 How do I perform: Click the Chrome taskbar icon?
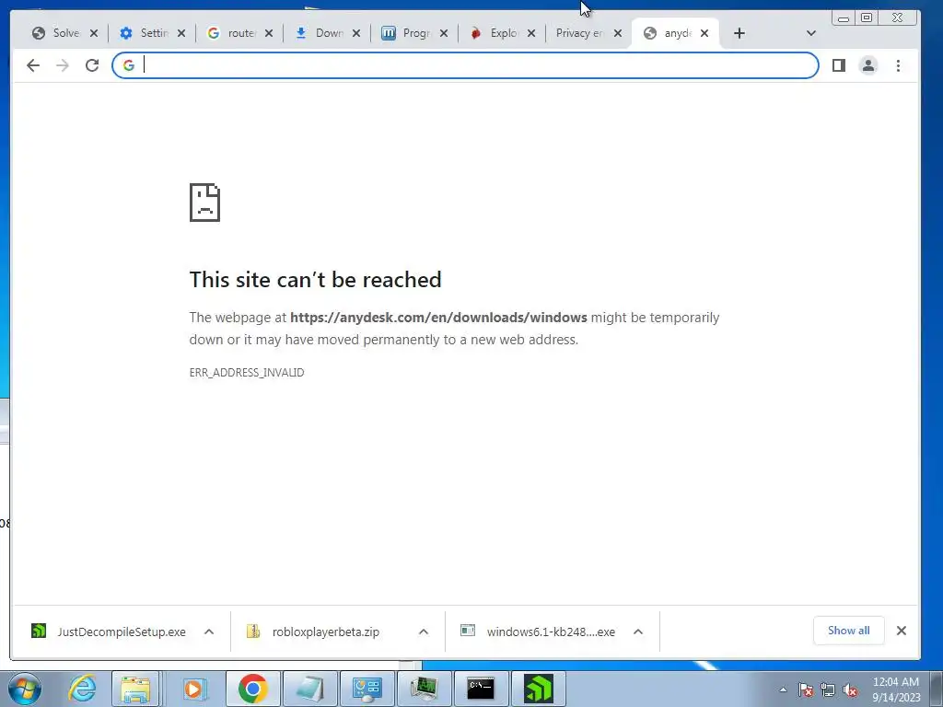252,689
